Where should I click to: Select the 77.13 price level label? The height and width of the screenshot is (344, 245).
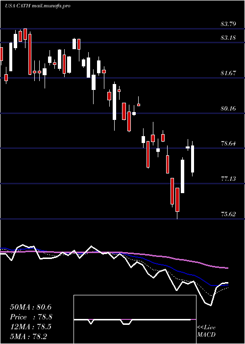pos(228,179)
